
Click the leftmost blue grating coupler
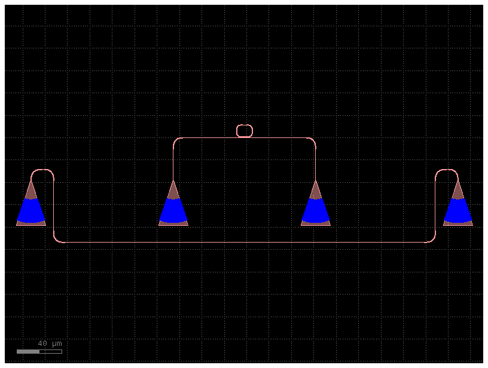tap(31, 209)
